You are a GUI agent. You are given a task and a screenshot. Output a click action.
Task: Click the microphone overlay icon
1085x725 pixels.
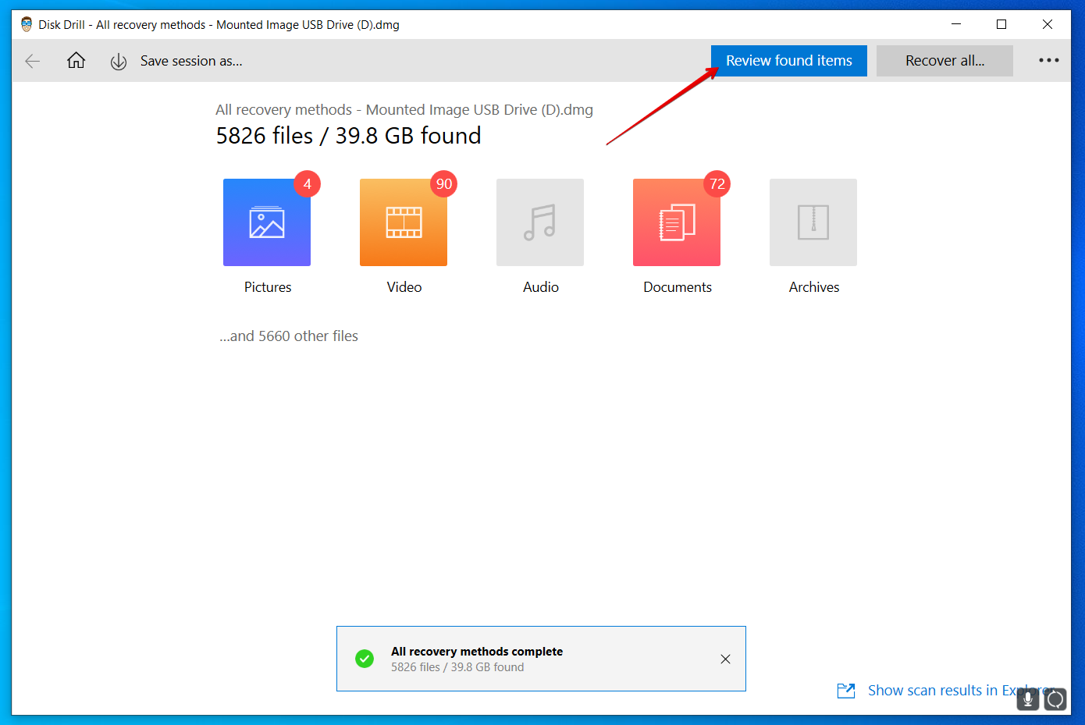(1028, 699)
